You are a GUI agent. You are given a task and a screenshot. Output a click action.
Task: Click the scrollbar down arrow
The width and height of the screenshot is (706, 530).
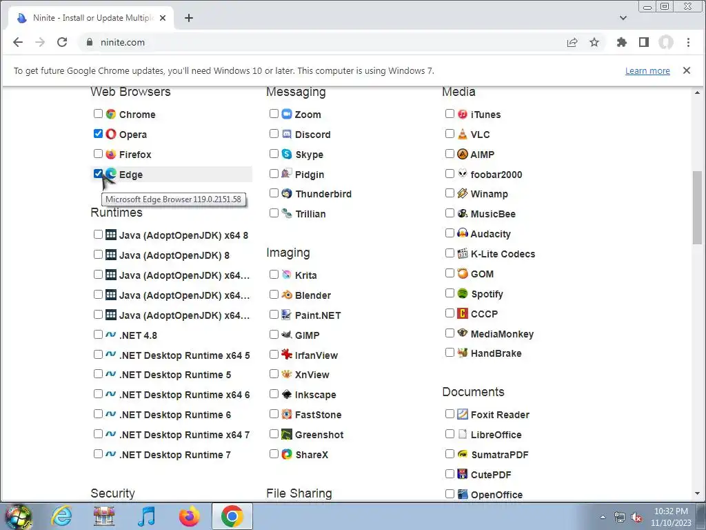click(x=697, y=494)
